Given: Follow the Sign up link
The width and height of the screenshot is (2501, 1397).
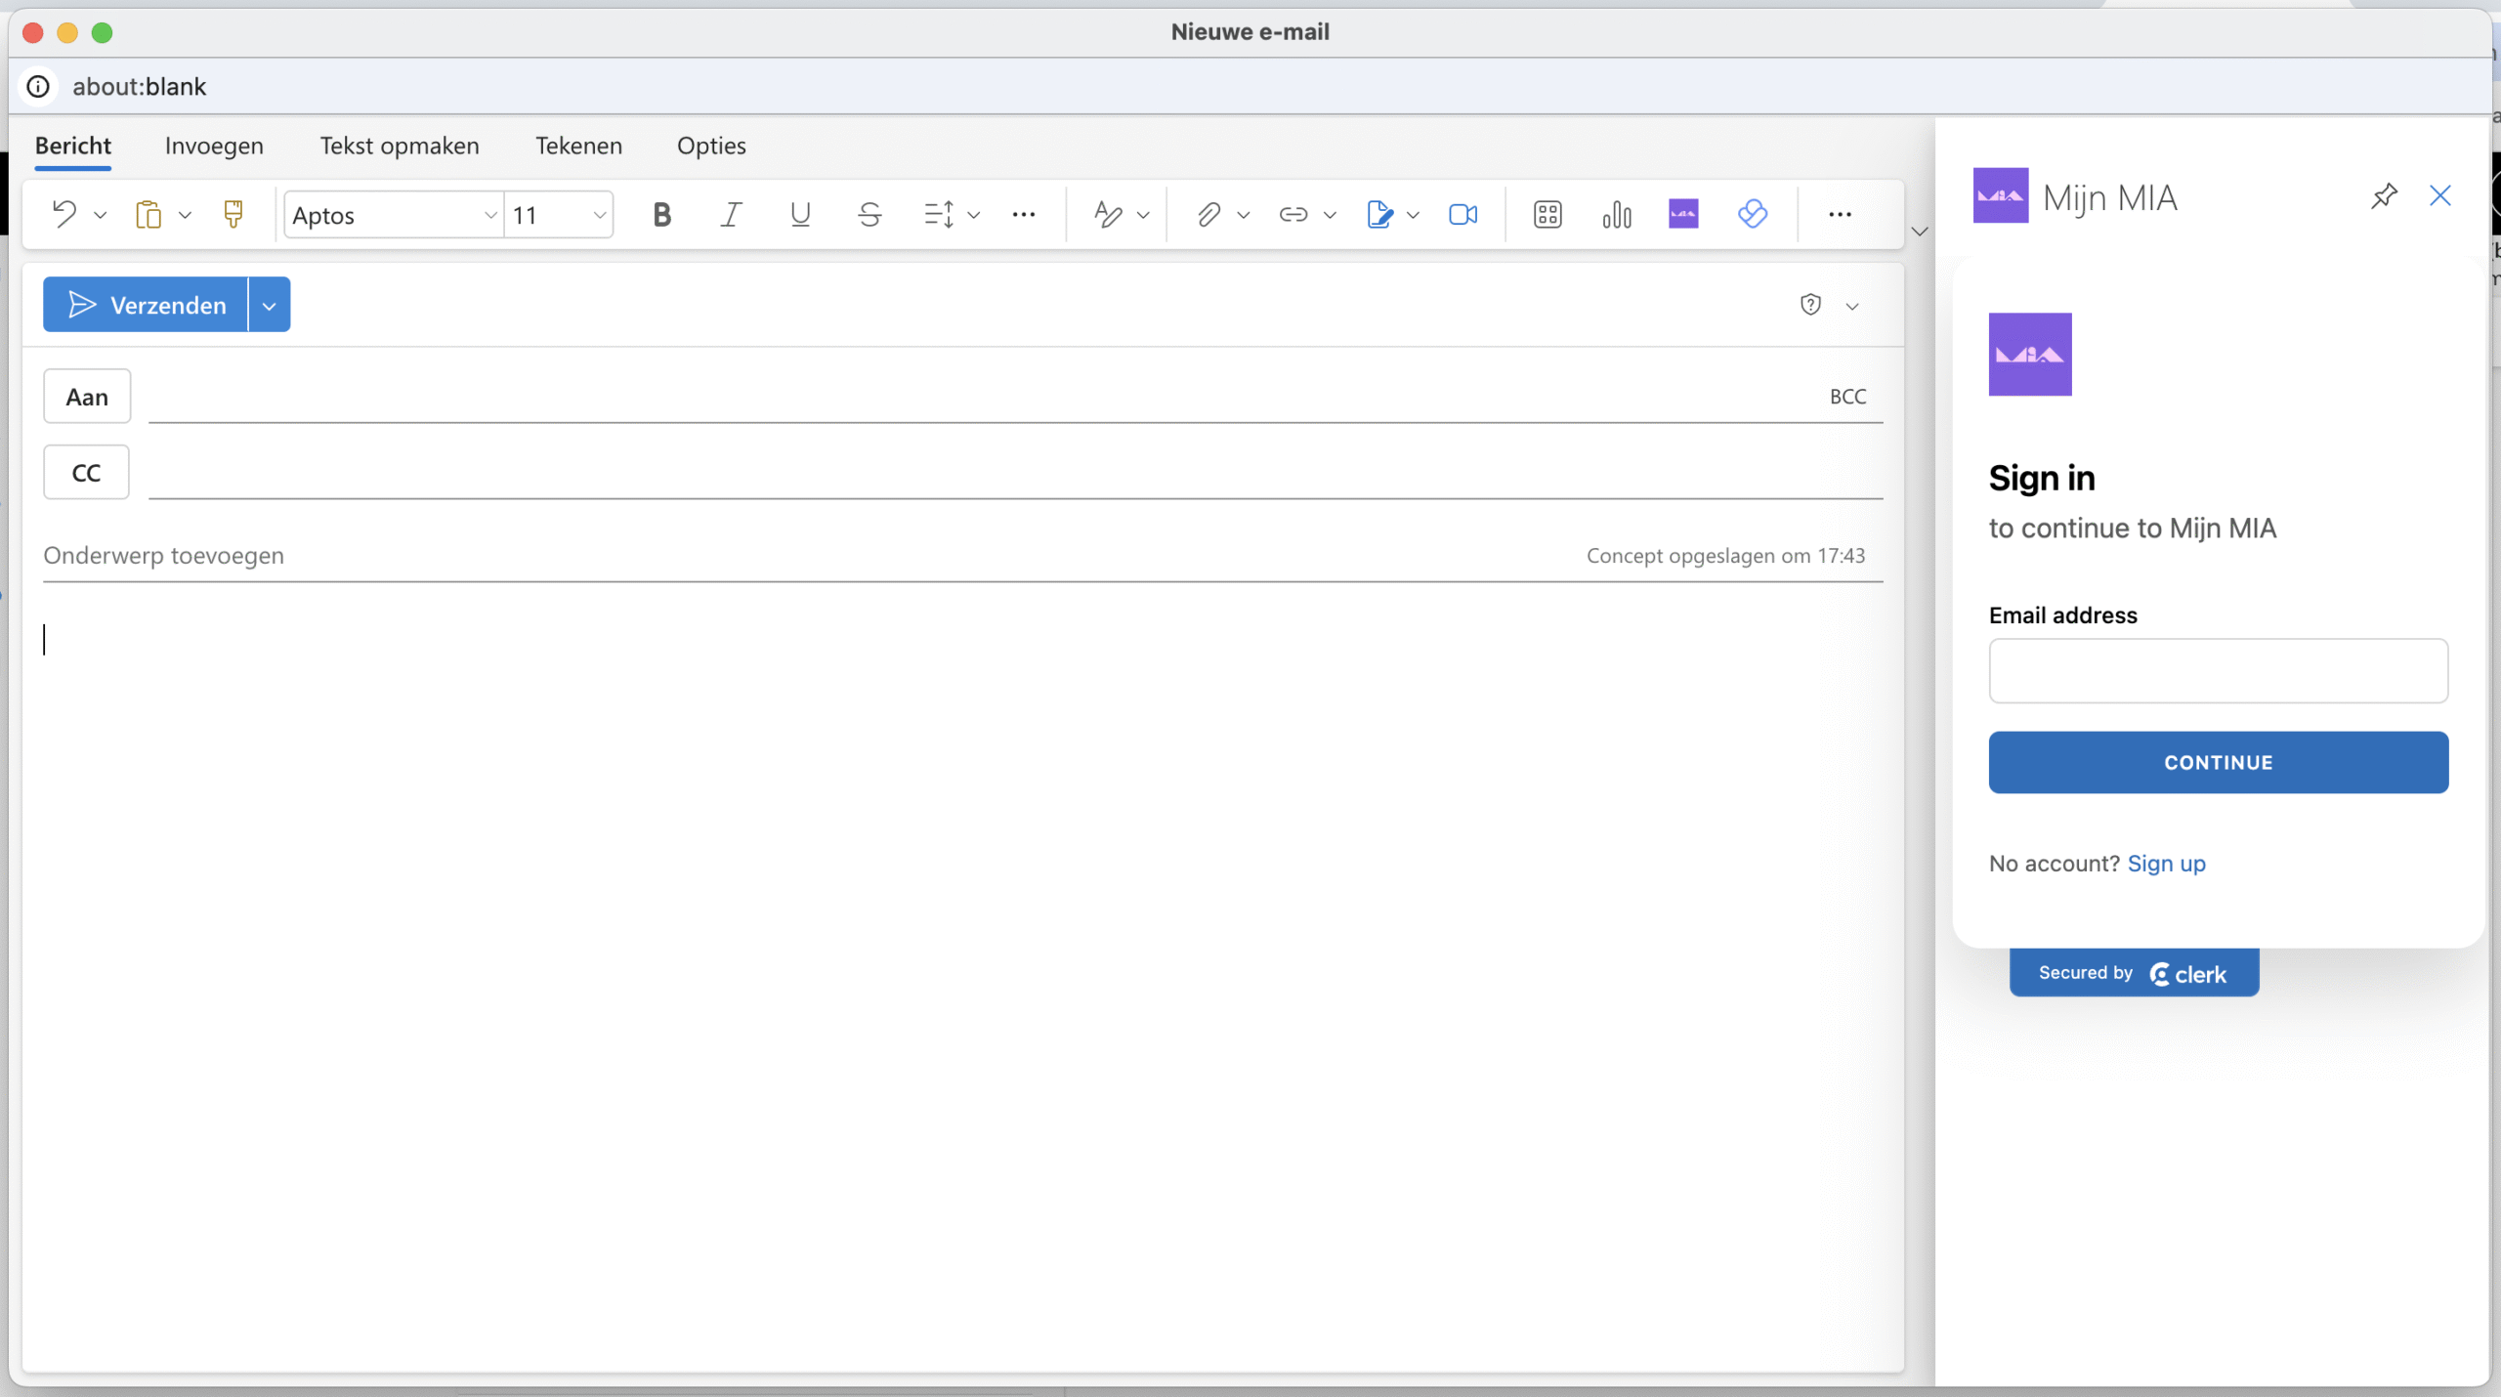Looking at the screenshot, I should click(2166, 864).
